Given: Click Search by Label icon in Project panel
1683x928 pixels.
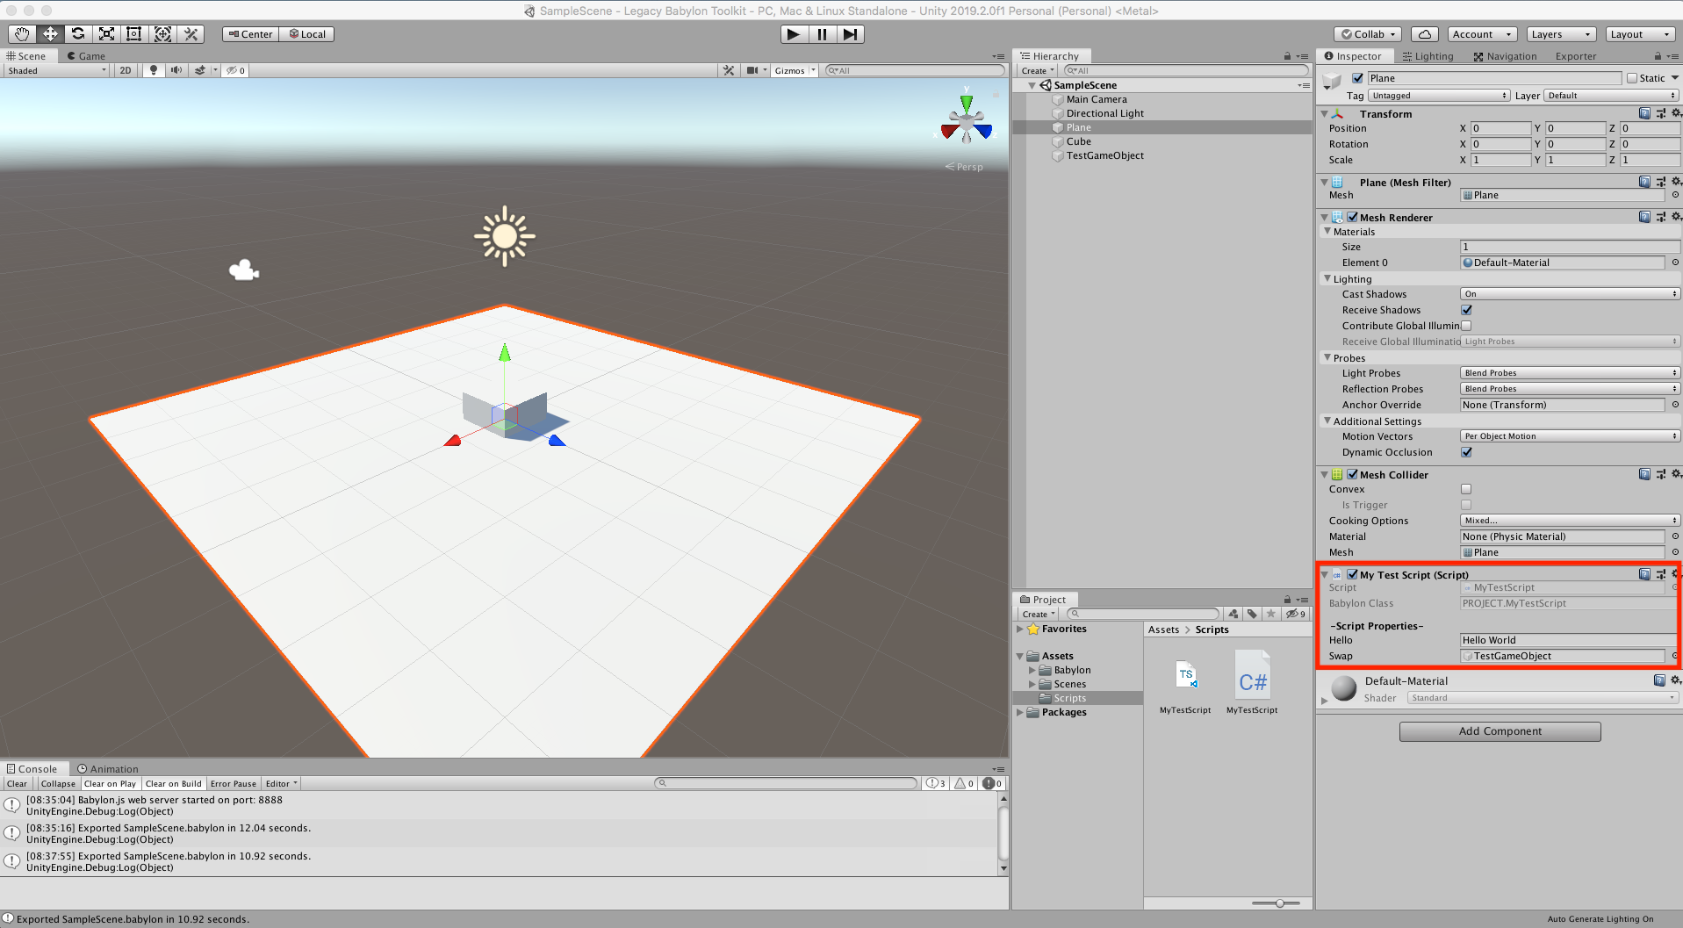Looking at the screenshot, I should tap(1252, 614).
